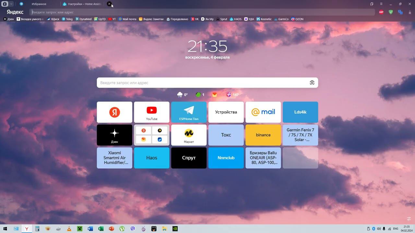Open the browser downloads icon
This screenshot has width=415, height=233.
(x=410, y=12)
